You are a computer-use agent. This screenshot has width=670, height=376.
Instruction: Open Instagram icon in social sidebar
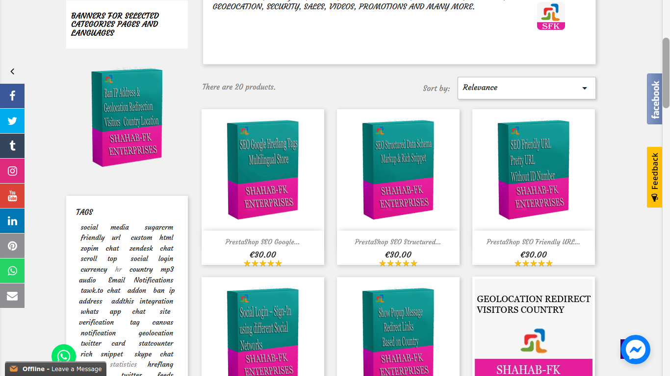point(12,171)
